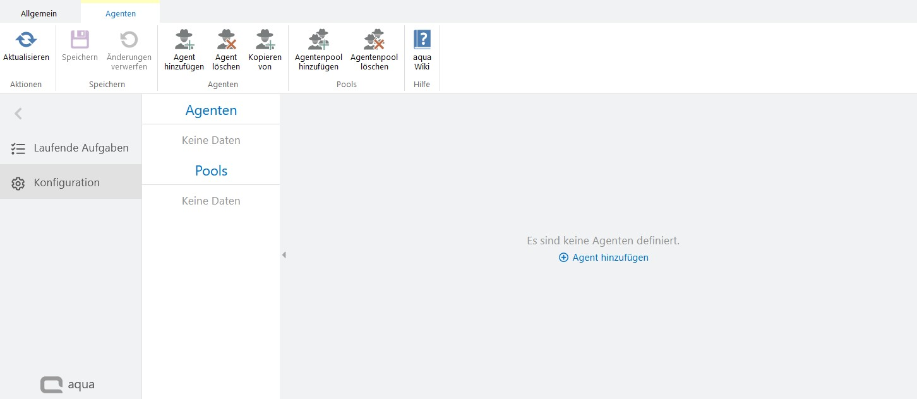The width and height of the screenshot is (917, 399).
Task: Switch to the Allgemein tab
Action: 39,13
